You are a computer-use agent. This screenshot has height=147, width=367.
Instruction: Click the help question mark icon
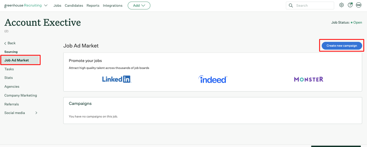[350, 5]
